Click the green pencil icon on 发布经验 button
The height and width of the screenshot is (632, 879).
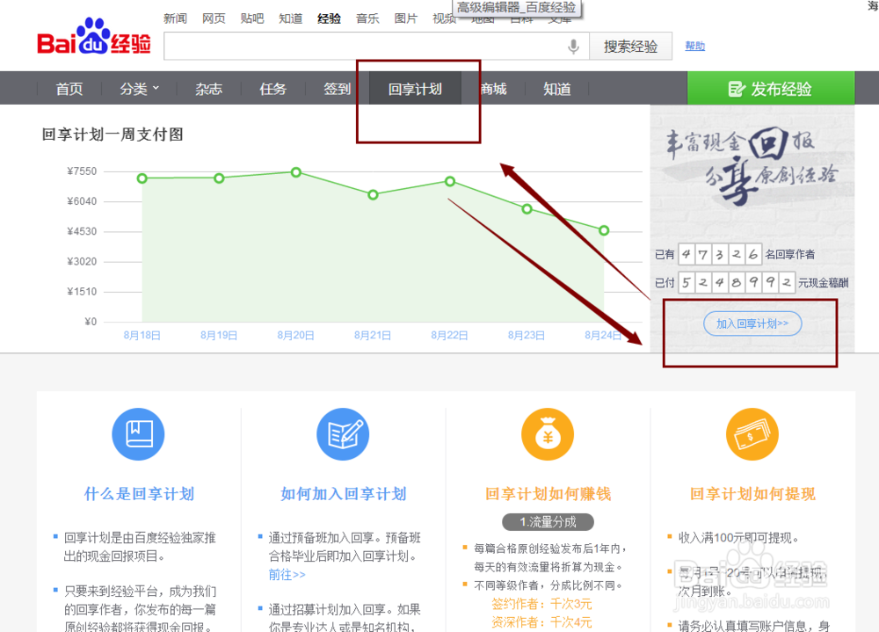click(x=736, y=88)
